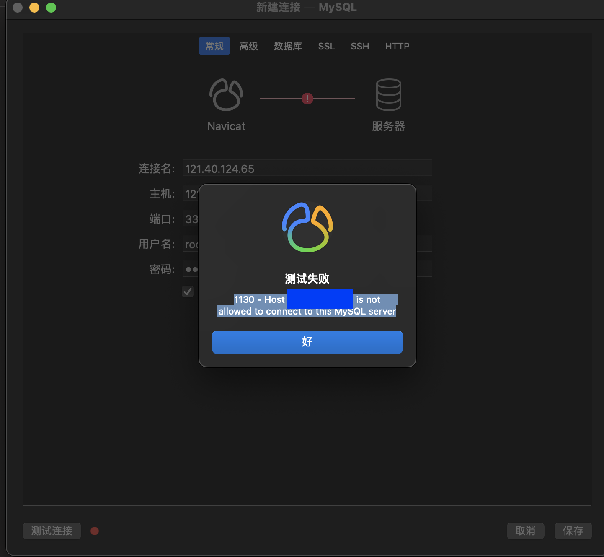Click the gray Navicat icon in the connection diagram

[x=226, y=95]
